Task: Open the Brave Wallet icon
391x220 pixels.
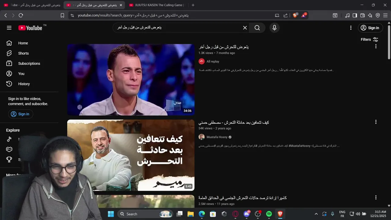Action: 363,15
